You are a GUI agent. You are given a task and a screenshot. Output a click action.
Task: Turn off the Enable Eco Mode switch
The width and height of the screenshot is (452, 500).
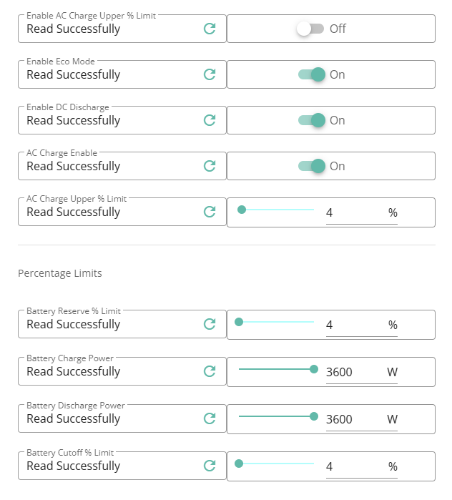(312, 74)
